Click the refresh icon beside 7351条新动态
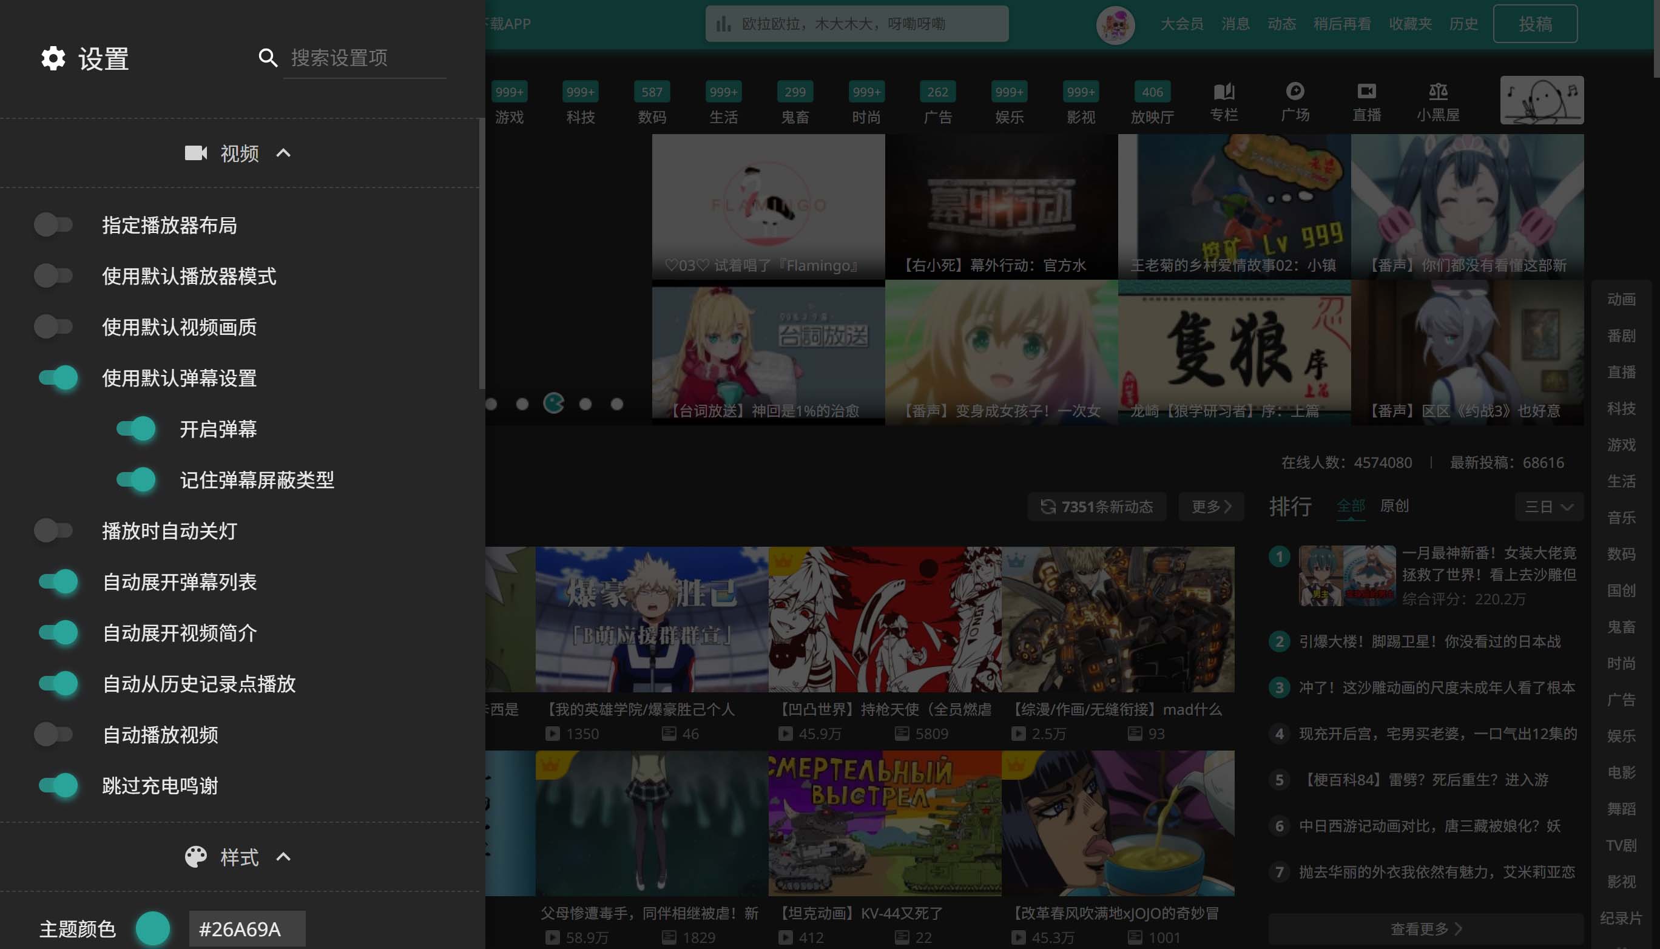 click(1047, 507)
